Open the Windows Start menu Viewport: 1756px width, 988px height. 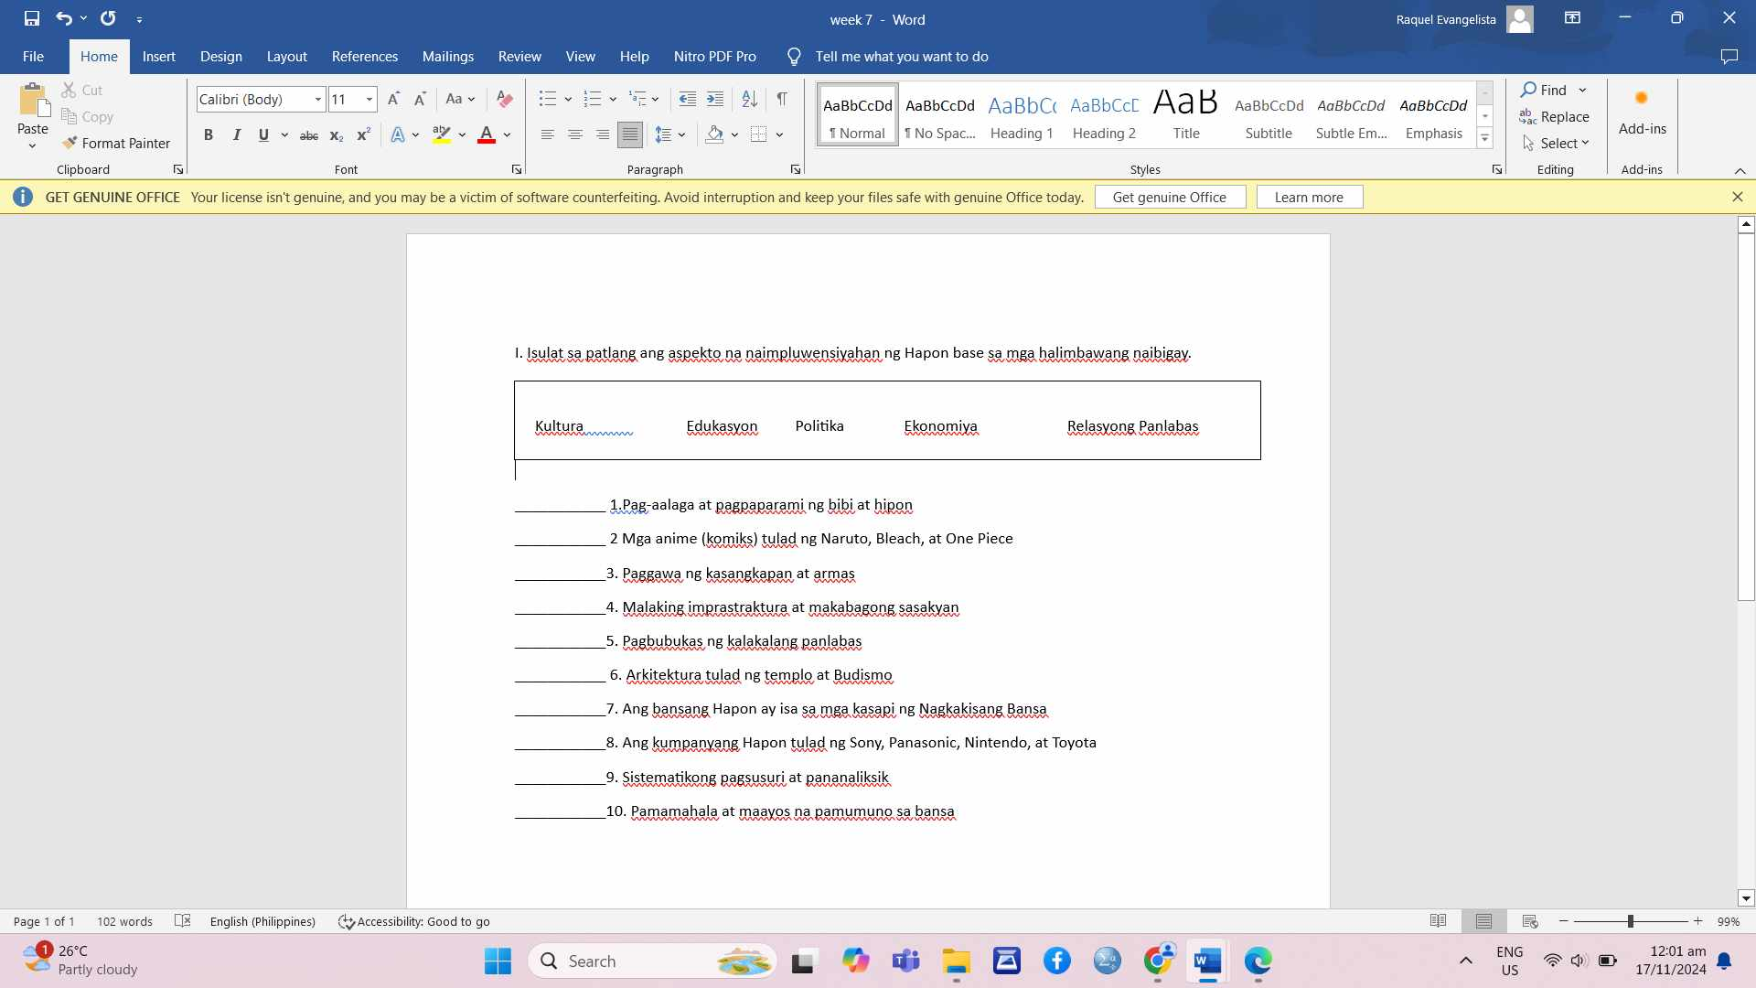(x=498, y=961)
